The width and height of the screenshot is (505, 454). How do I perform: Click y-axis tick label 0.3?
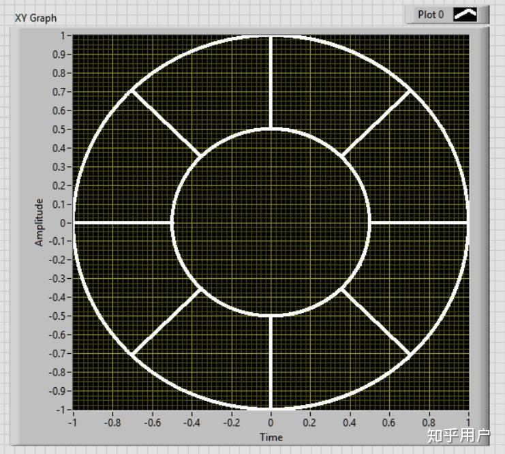coord(59,166)
